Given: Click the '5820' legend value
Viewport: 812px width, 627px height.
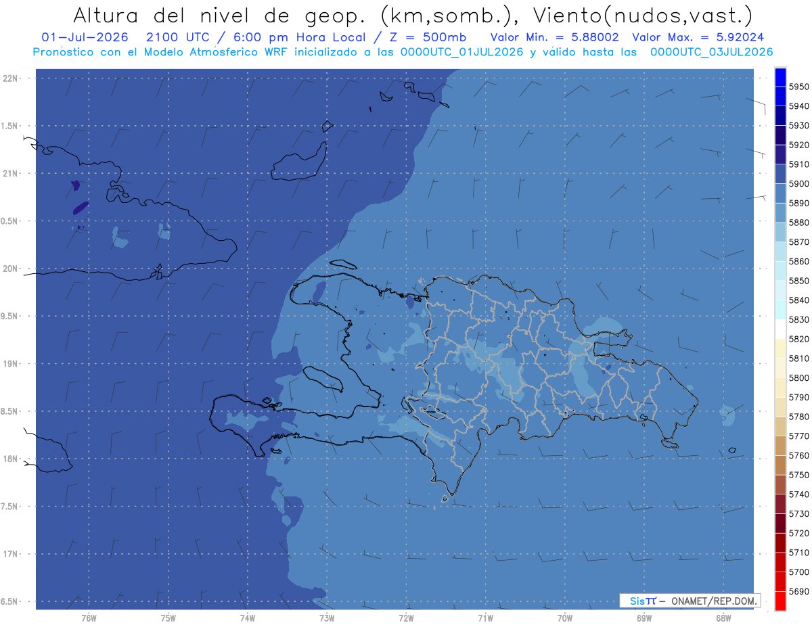Looking at the screenshot, I should tap(799, 339).
